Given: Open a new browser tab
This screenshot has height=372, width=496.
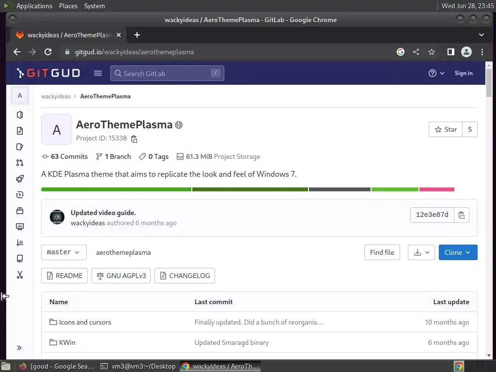Looking at the screenshot, I should point(137,35).
